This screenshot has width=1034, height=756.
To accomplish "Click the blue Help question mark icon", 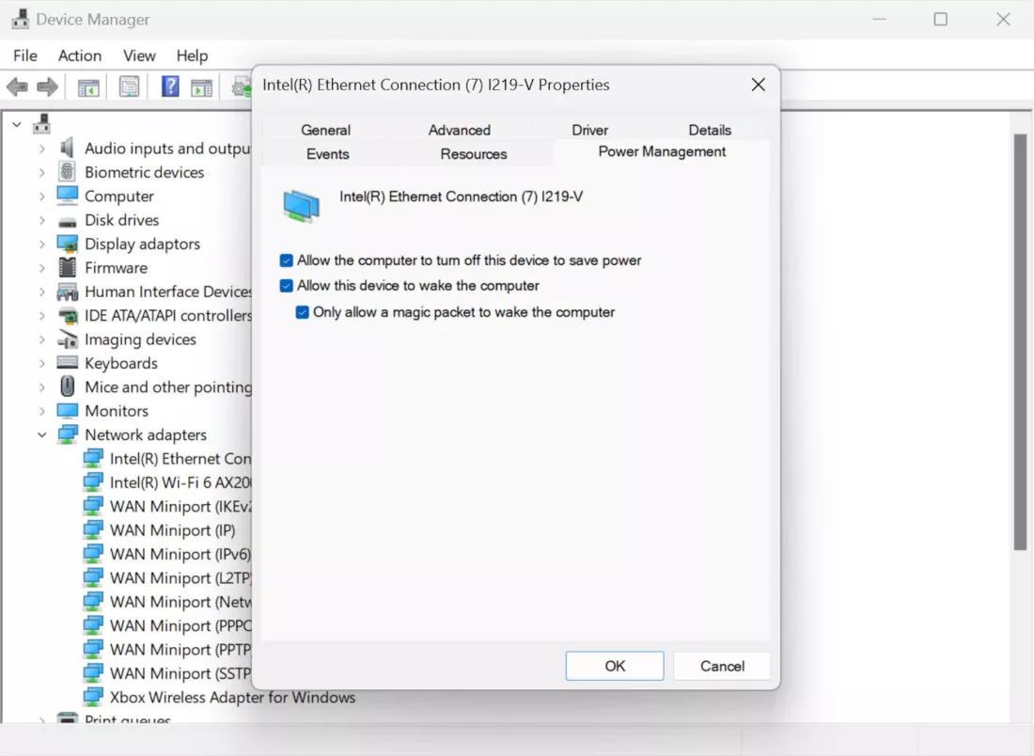I will pos(170,87).
